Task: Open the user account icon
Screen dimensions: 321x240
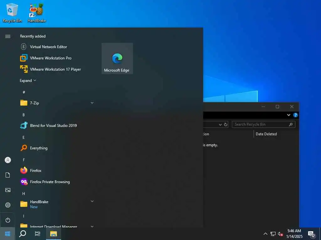Action: pos(8,160)
